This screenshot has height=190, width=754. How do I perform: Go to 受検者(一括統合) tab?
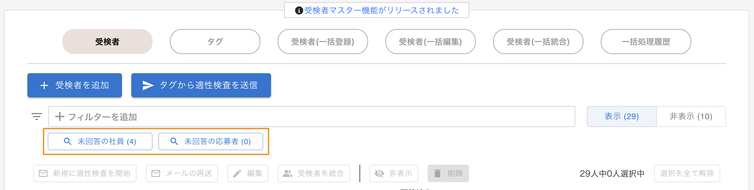pos(538,42)
